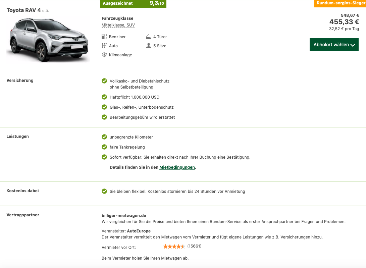Expand the Abholort wählen dropdown
Screen dimensions: 366x268
point(334,45)
